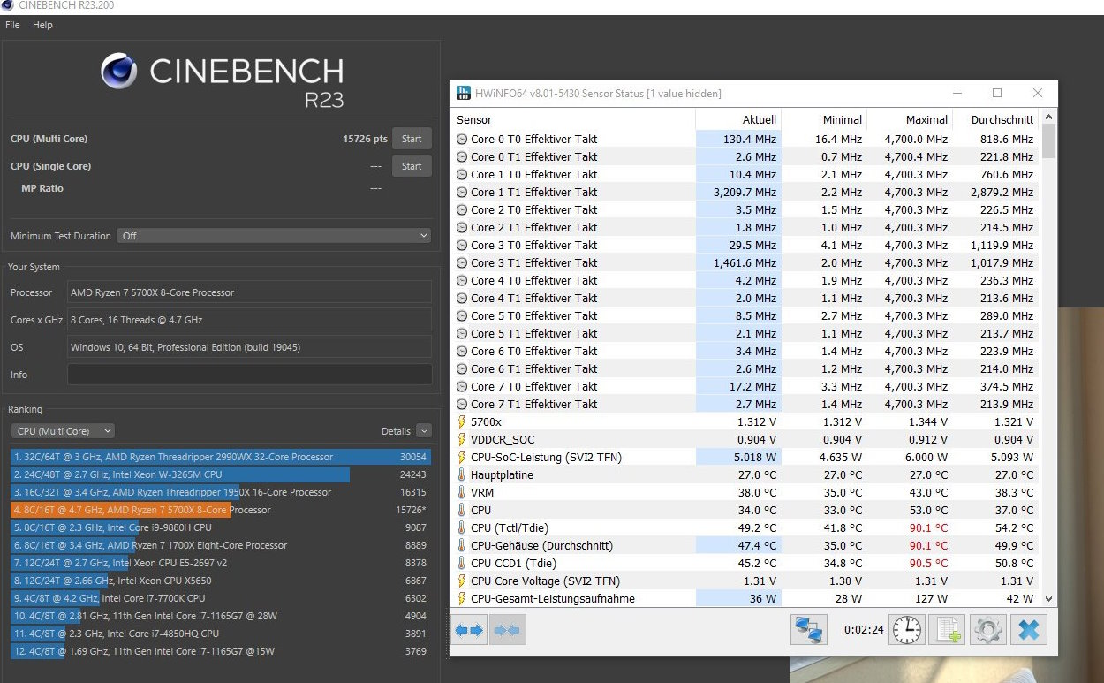This screenshot has height=683, width=1104.
Task: Click the thermometer icon beside CPU (Tctl/Tdie)
Action: coord(461,527)
